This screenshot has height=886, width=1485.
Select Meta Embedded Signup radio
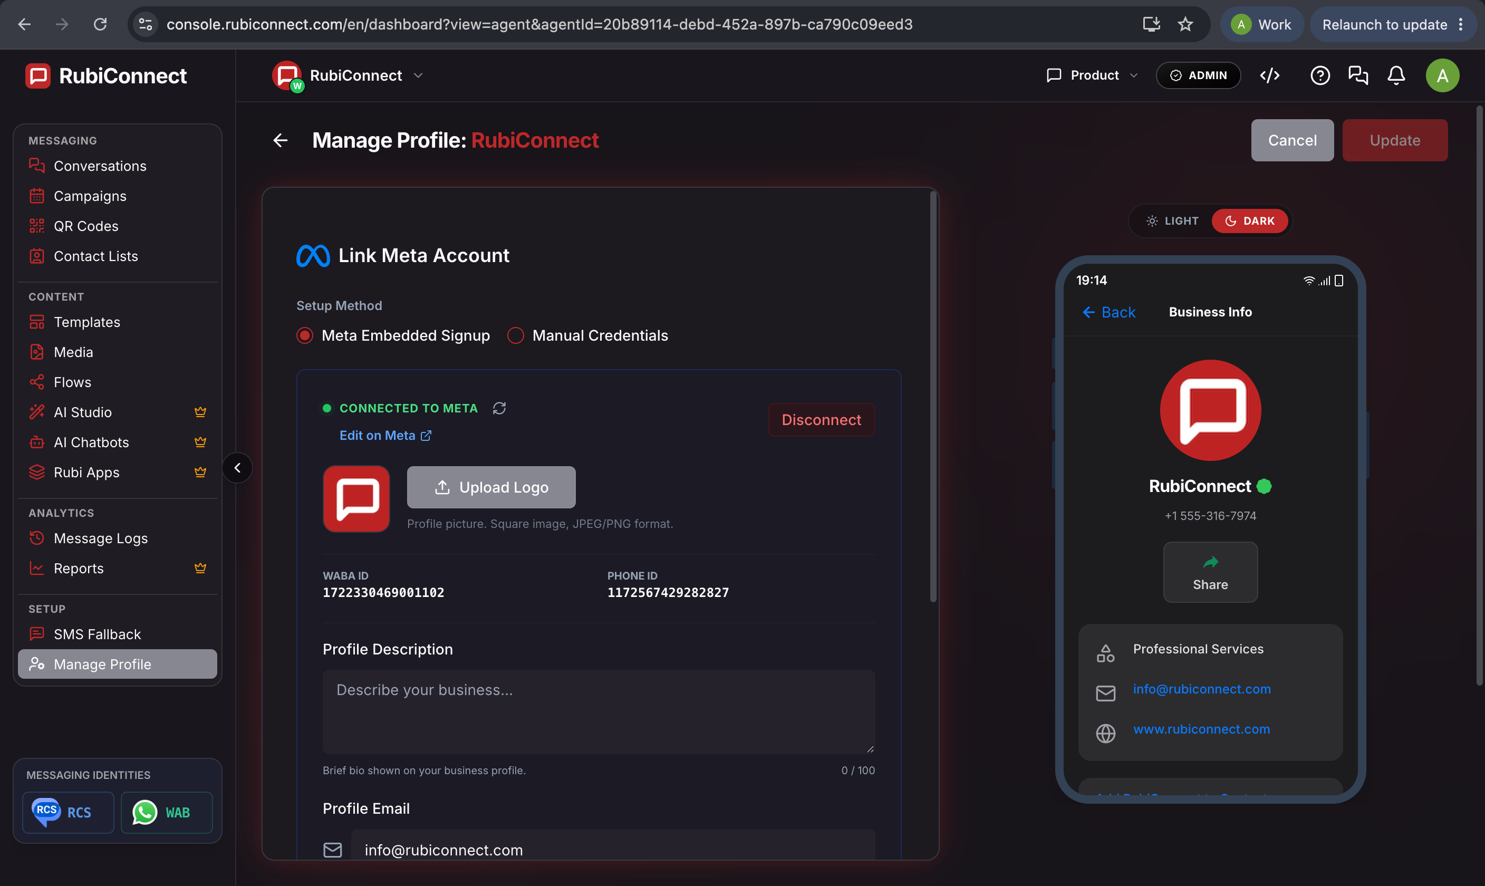click(x=305, y=335)
